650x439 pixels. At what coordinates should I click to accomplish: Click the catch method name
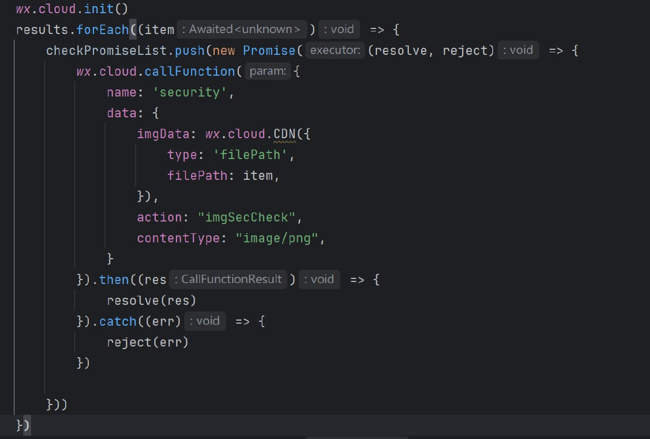tap(118, 321)
